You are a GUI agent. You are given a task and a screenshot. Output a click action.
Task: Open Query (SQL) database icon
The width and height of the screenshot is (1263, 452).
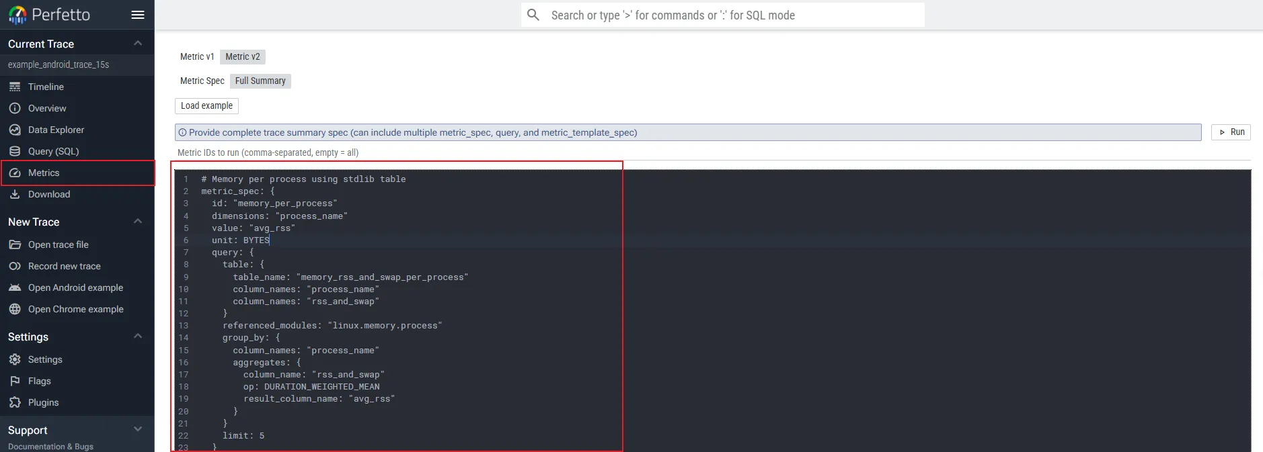point(15,151)
